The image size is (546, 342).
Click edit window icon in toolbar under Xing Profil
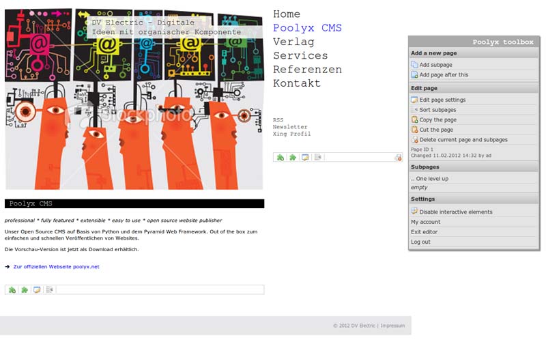pyautogui.click(x=305, y=158)
